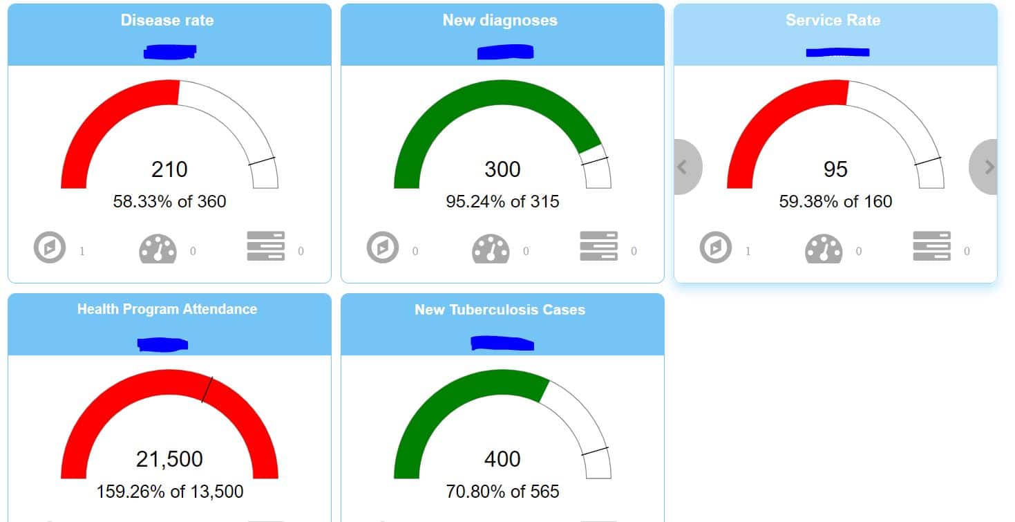This screenshot has width=1015, height=522.
Task: Click compass count 1 in Service Rate card
Action: pos(748,252)
